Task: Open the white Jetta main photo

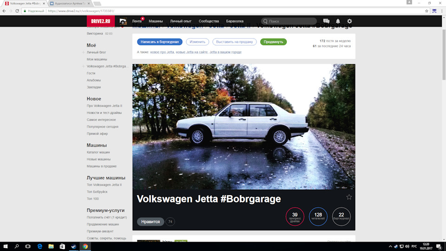Action: 244,126
